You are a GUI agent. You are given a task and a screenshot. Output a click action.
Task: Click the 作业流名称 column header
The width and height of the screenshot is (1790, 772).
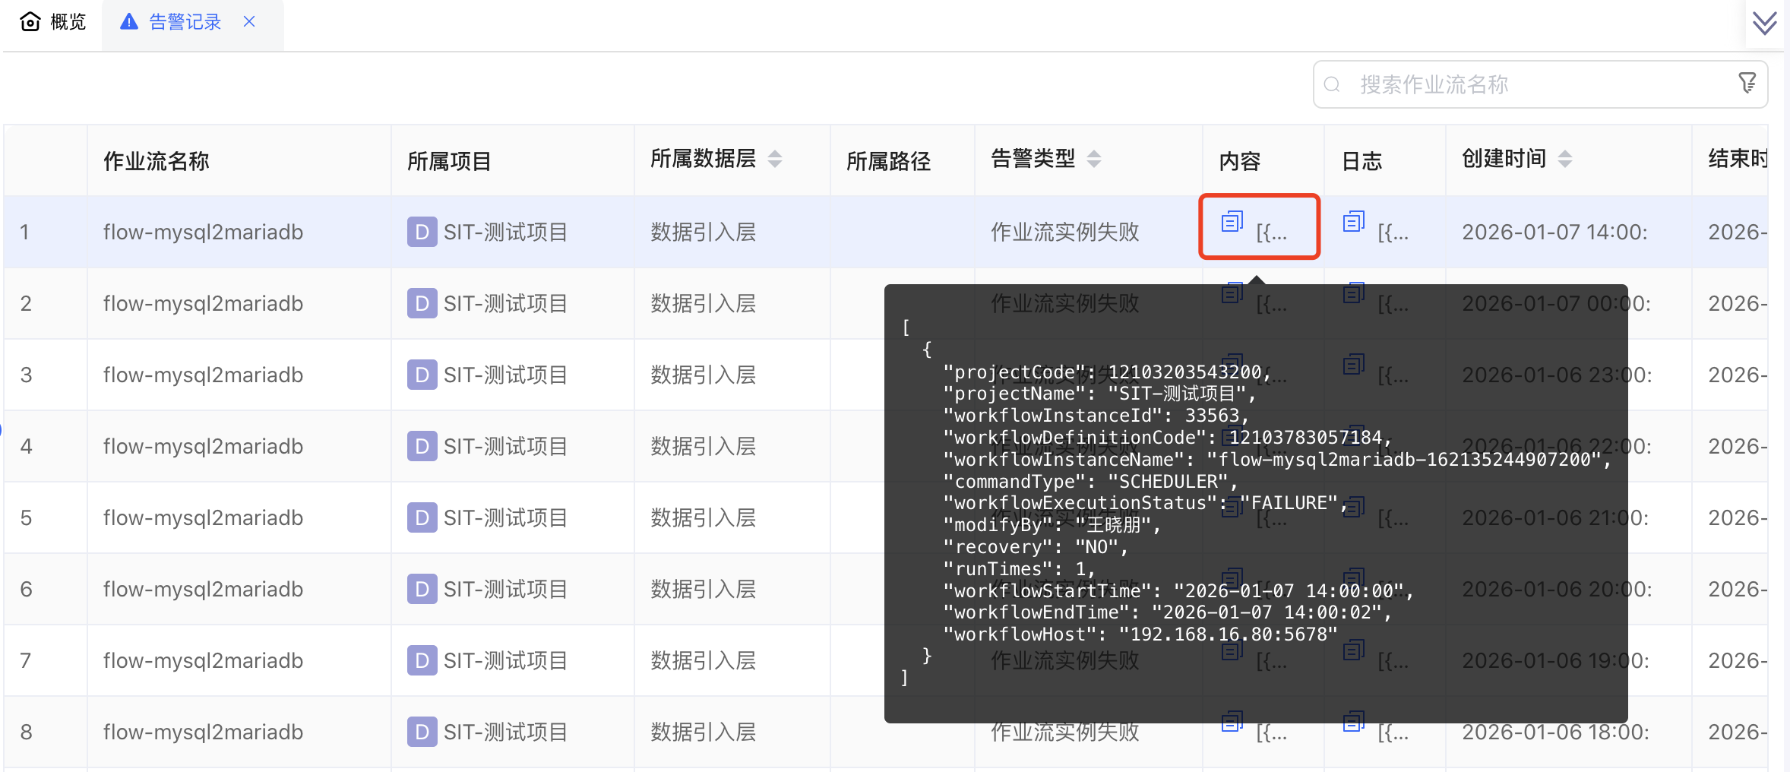coord(157,161)
